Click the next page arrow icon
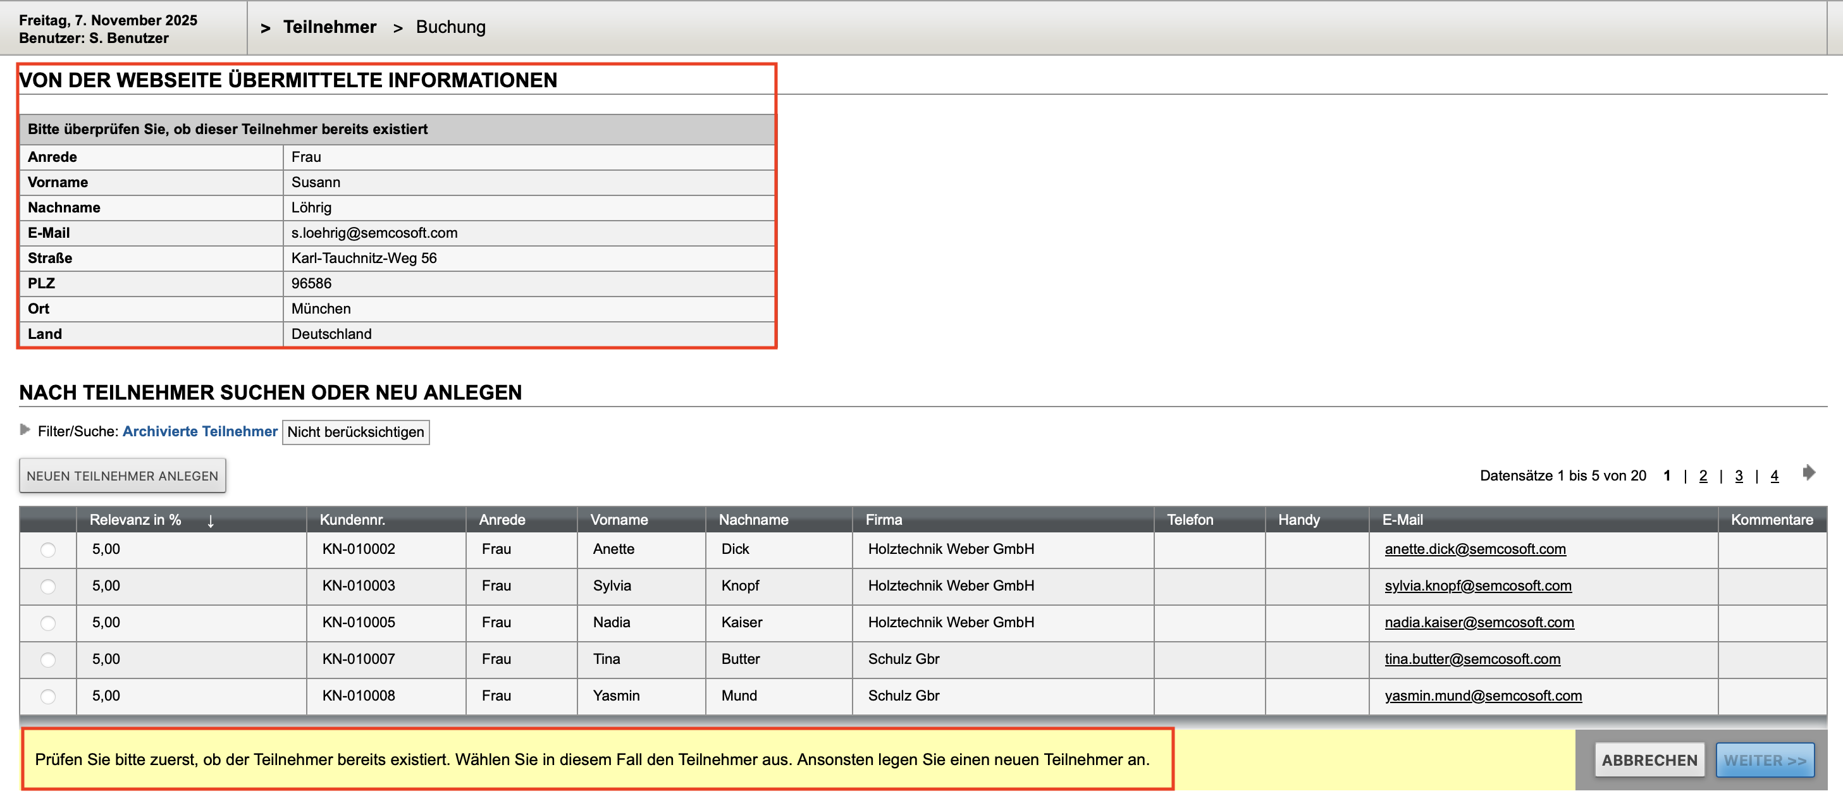Screen dimensions: 1843x803 click(x=1809, y=472)
